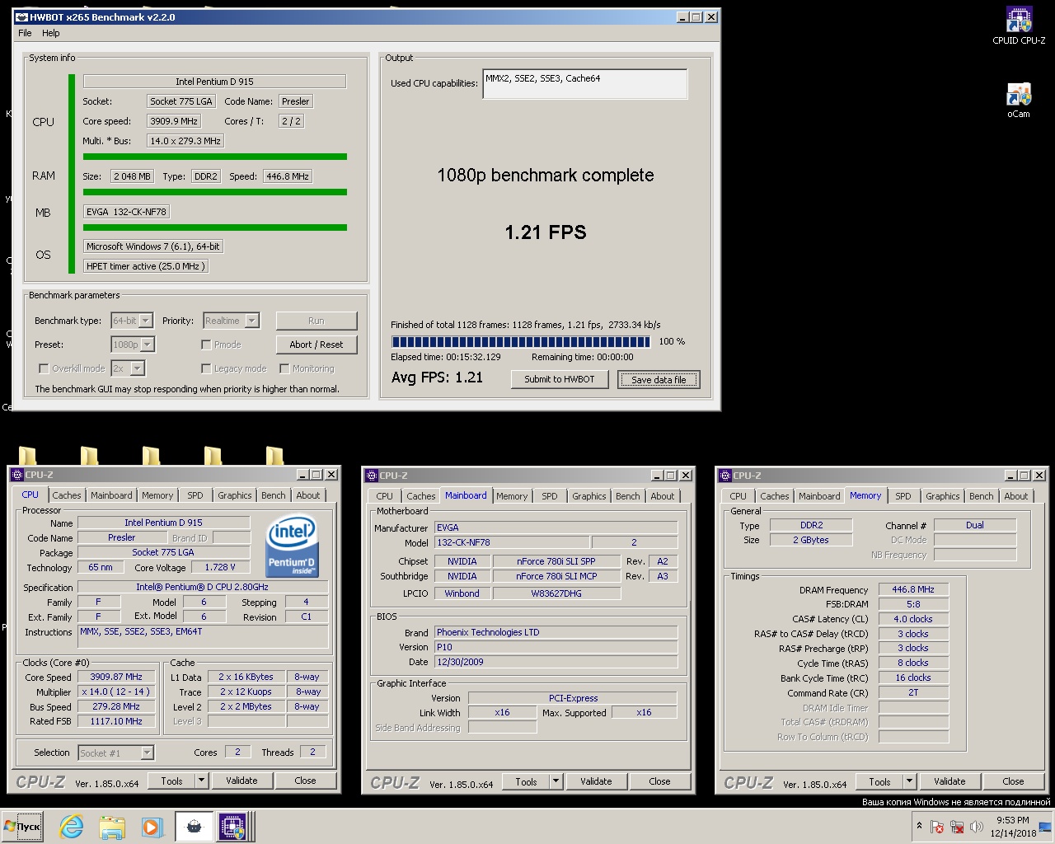Image resolution: width=1055 pixels, height=844 pixels.
Task: Click title bar icon of CPU-Z Mainboard window
Action: [372, 476]
